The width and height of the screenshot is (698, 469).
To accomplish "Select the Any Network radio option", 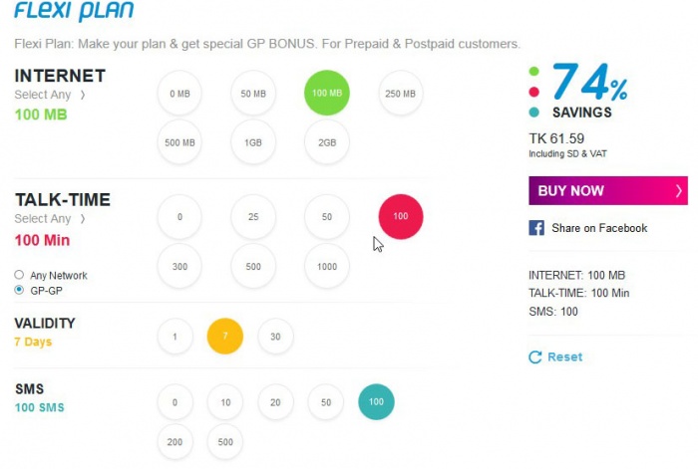I will [x=19, y=275].
